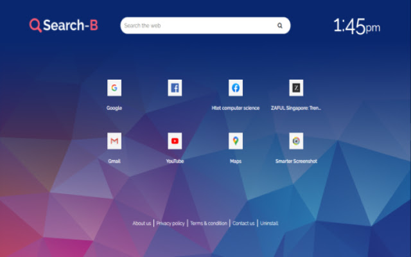411x257 pixels.
Task: Click the Gmail label text
Action: point(114,161)
